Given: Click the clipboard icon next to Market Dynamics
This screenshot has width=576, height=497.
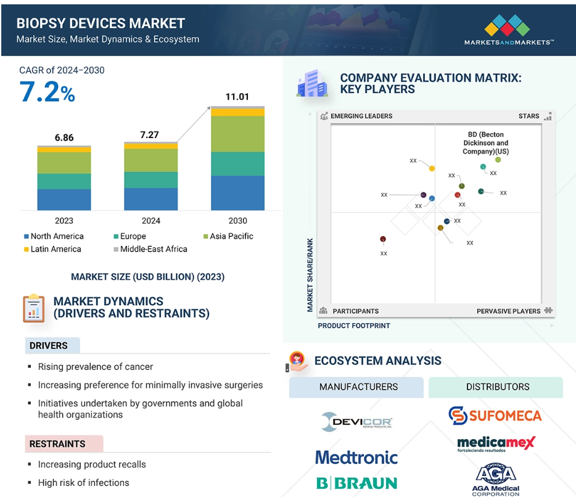Looking at the screenshot, I should coord(34,308).
